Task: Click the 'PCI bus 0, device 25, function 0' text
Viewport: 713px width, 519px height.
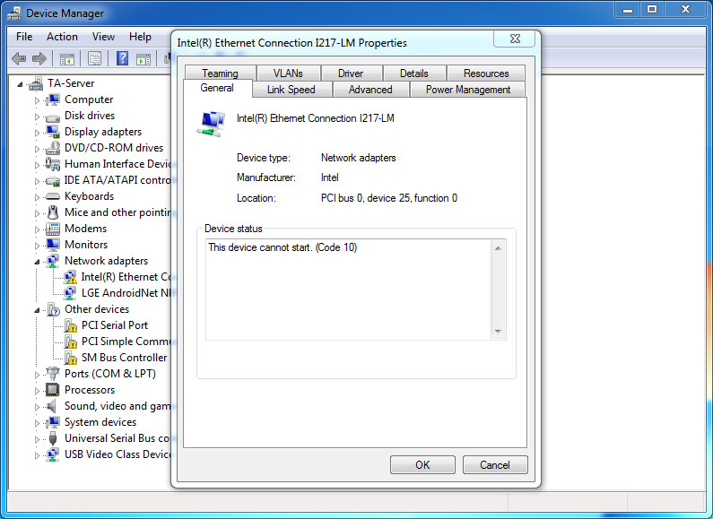Action: point(388,198)
